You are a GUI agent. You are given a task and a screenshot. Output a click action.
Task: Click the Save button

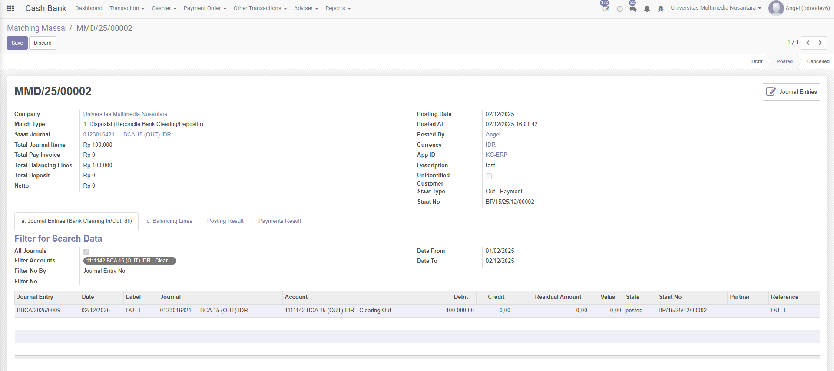tap(17, 43)
